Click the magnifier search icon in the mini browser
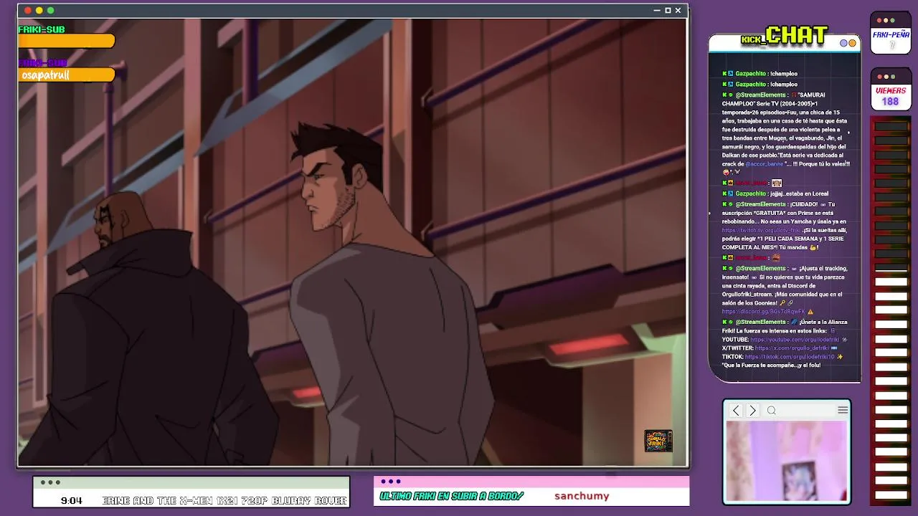918x516 pixels. click(x=772, y=410)
